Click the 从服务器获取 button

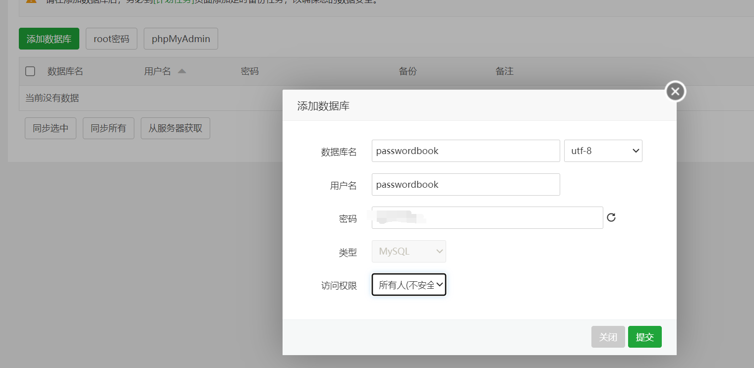[175, 128]
